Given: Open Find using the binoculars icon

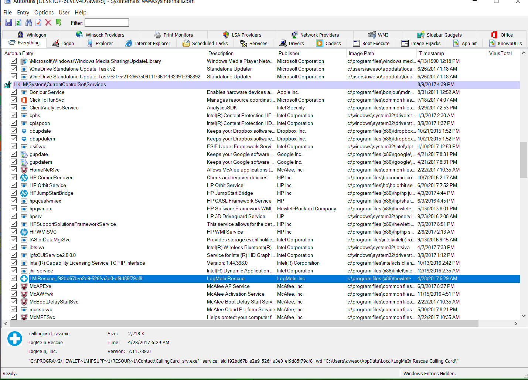Looking at the screenshot, I should (28, 23).
